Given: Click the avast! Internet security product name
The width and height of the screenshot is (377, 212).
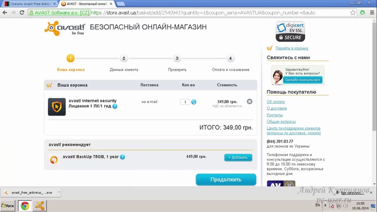Looking at the screenshot, I should pyautogui.click(x=92, y=101).
